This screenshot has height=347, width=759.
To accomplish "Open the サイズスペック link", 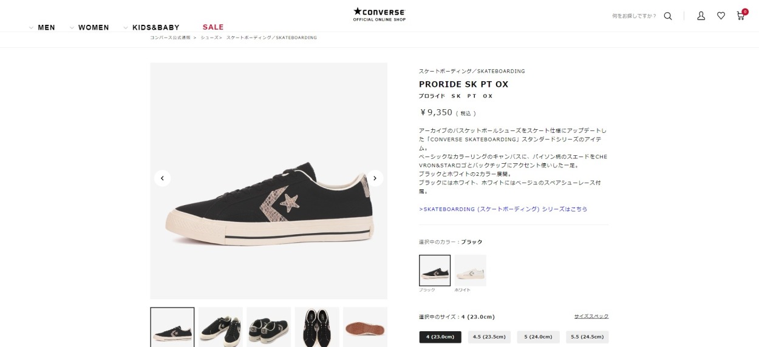I will point(591,316).
